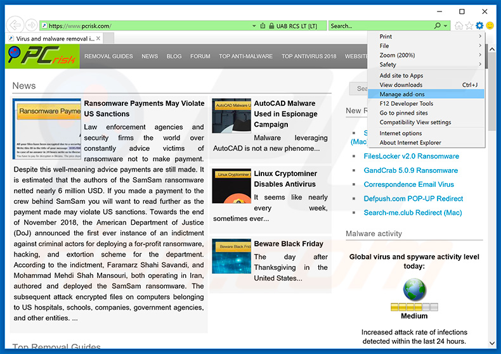The height and width of the screenshot is (354, 501).
Task: Open Compatibility View settings
Action: click(426, 122)
